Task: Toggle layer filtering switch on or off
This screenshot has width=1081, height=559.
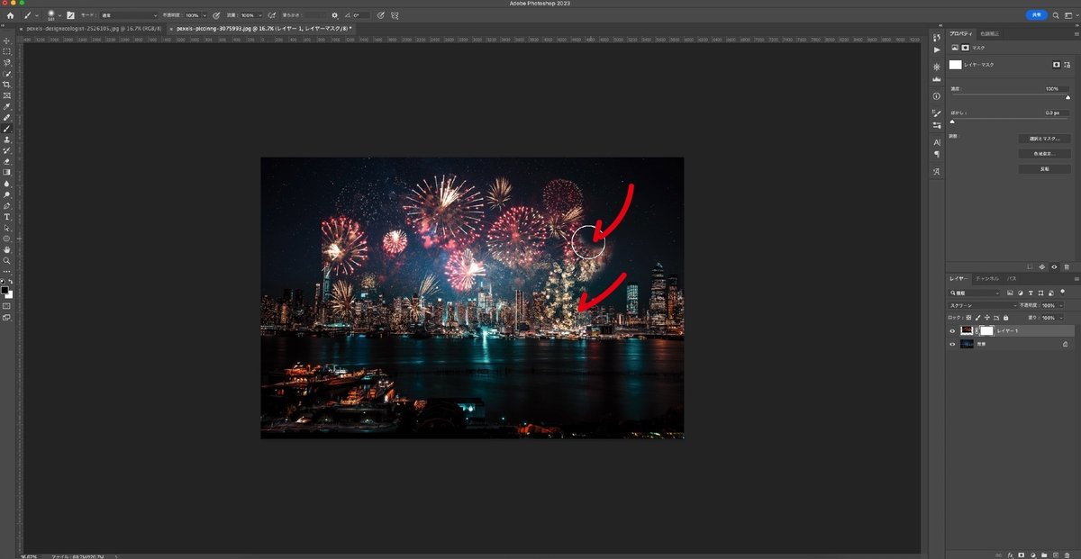Action: pos(1065,293)
